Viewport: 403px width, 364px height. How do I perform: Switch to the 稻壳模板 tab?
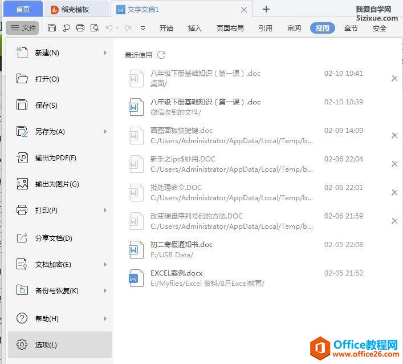[x=76, y=10]
